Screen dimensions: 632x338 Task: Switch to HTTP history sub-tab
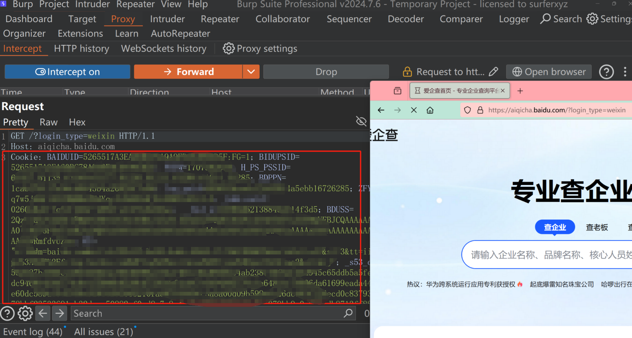pos(81,49)
